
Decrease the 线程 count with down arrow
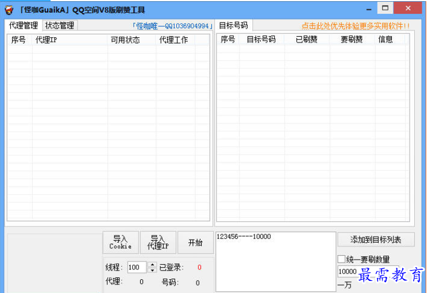152,270
